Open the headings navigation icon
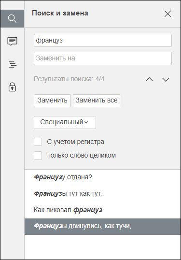Viewport: 181px width, 260px height. click(x=13, y=64)
